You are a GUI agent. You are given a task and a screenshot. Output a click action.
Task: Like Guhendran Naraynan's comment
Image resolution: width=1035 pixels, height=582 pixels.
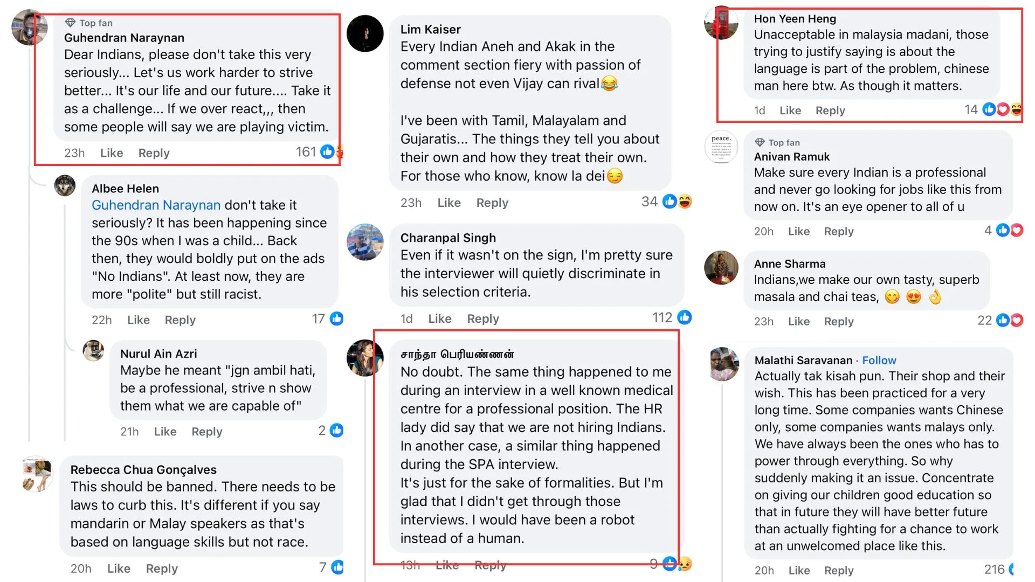point(112,153)
